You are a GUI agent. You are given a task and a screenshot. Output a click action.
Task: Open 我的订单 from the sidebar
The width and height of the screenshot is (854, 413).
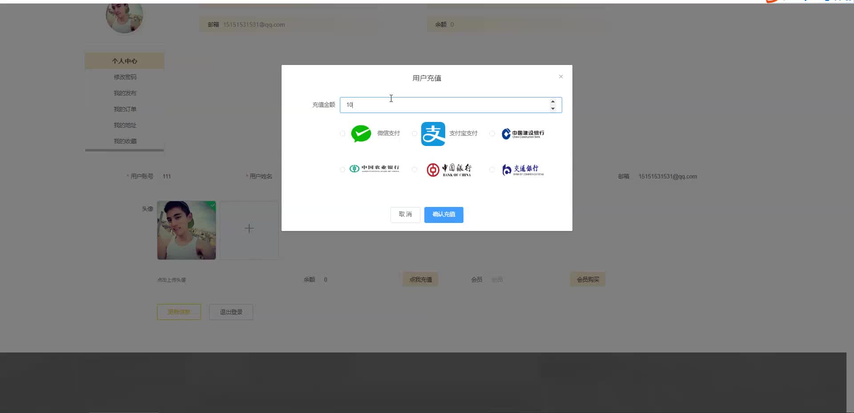point(125,109)
